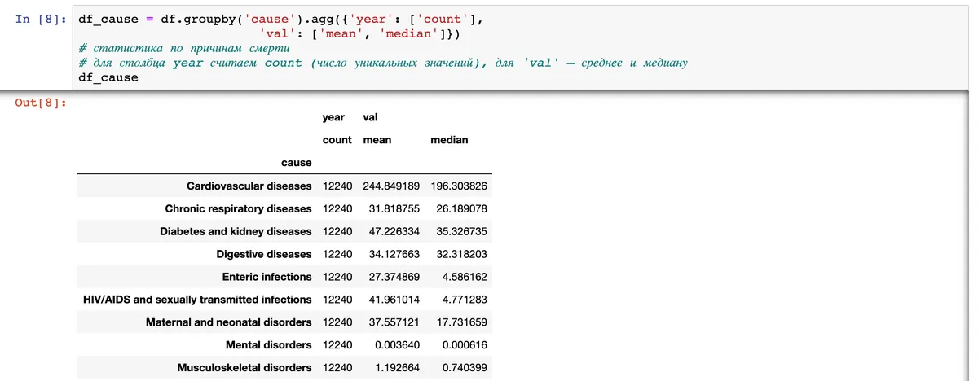Select HIV/AIDS and sexually transmitted infections row
The image size is (978, 381).
pyautogui.click(x=283, y=300)
